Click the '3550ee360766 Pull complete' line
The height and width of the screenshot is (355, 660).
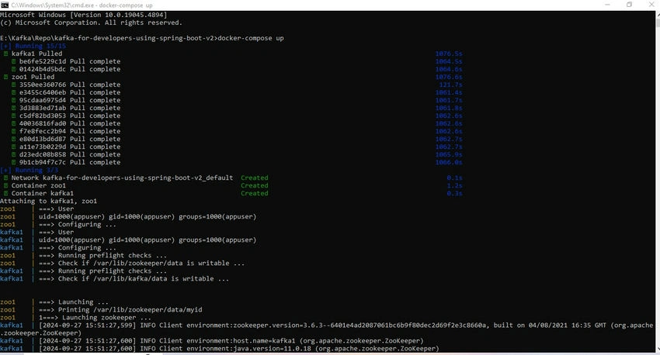[69, 84]
